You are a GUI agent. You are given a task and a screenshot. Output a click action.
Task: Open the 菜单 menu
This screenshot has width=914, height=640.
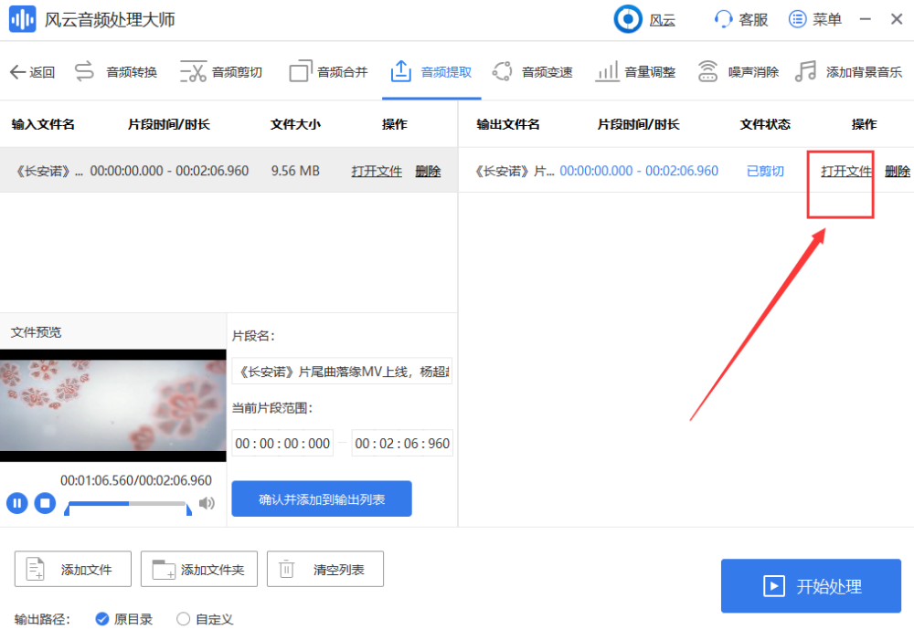[x=815, y=19]
